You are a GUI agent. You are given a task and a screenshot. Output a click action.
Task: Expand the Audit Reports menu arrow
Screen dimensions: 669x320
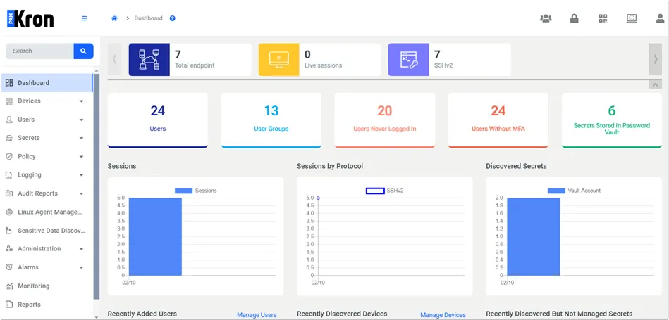click(x=81, y=193)
